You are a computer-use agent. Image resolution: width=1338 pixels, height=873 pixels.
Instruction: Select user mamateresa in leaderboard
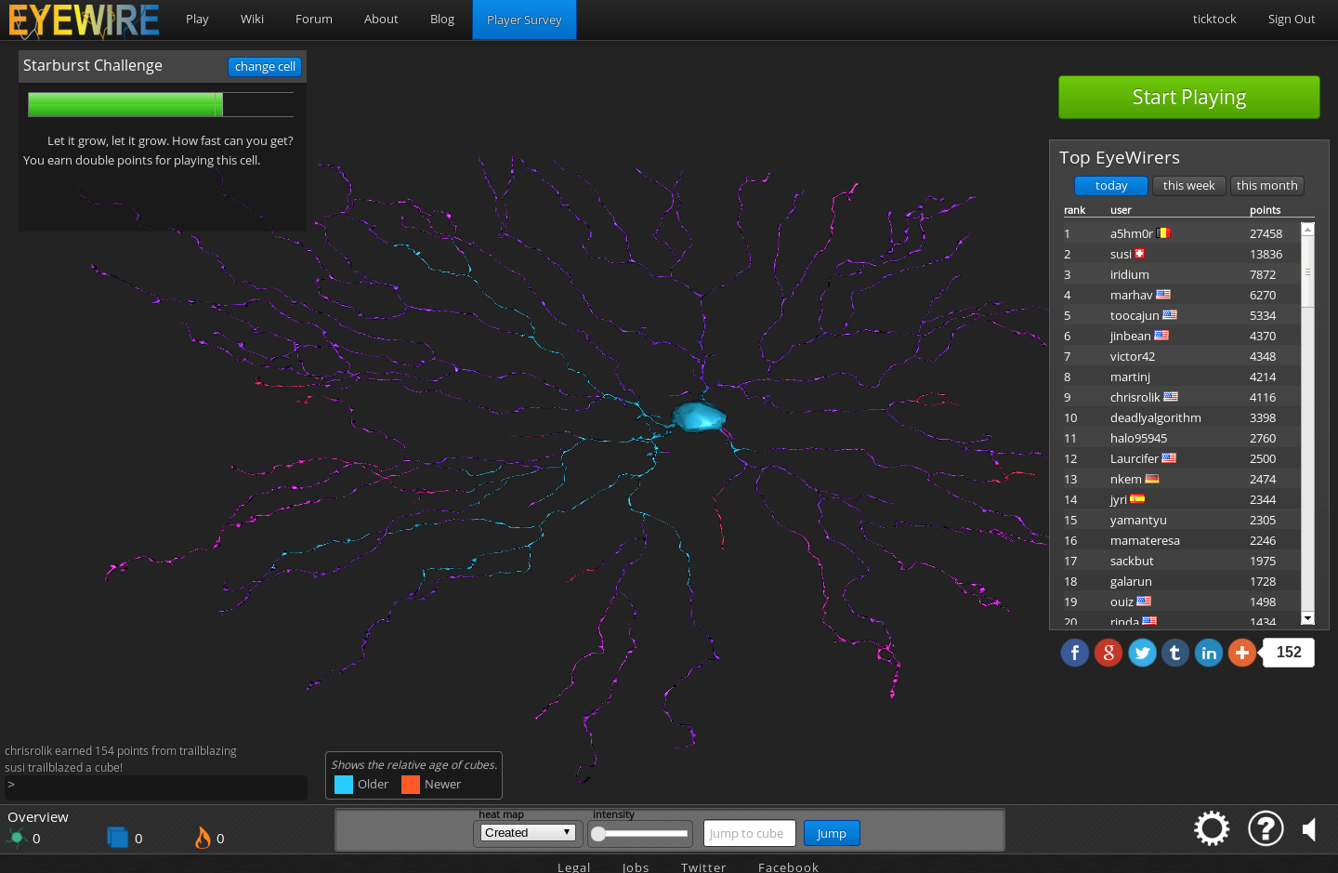coord(1145,541)
